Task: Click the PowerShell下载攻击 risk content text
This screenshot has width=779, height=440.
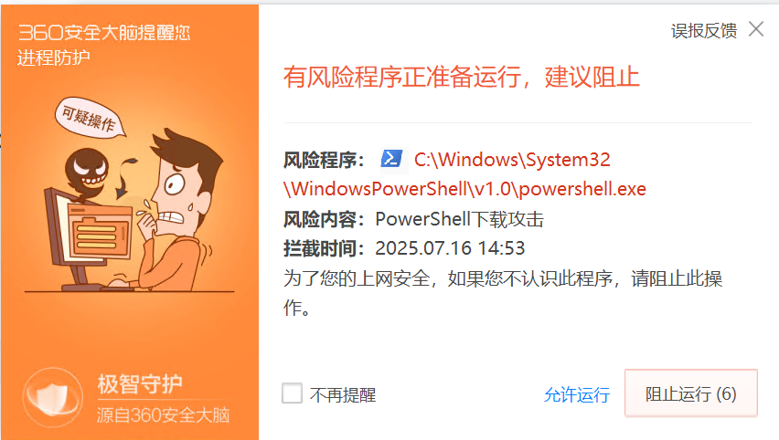Action: pos(460,219)
